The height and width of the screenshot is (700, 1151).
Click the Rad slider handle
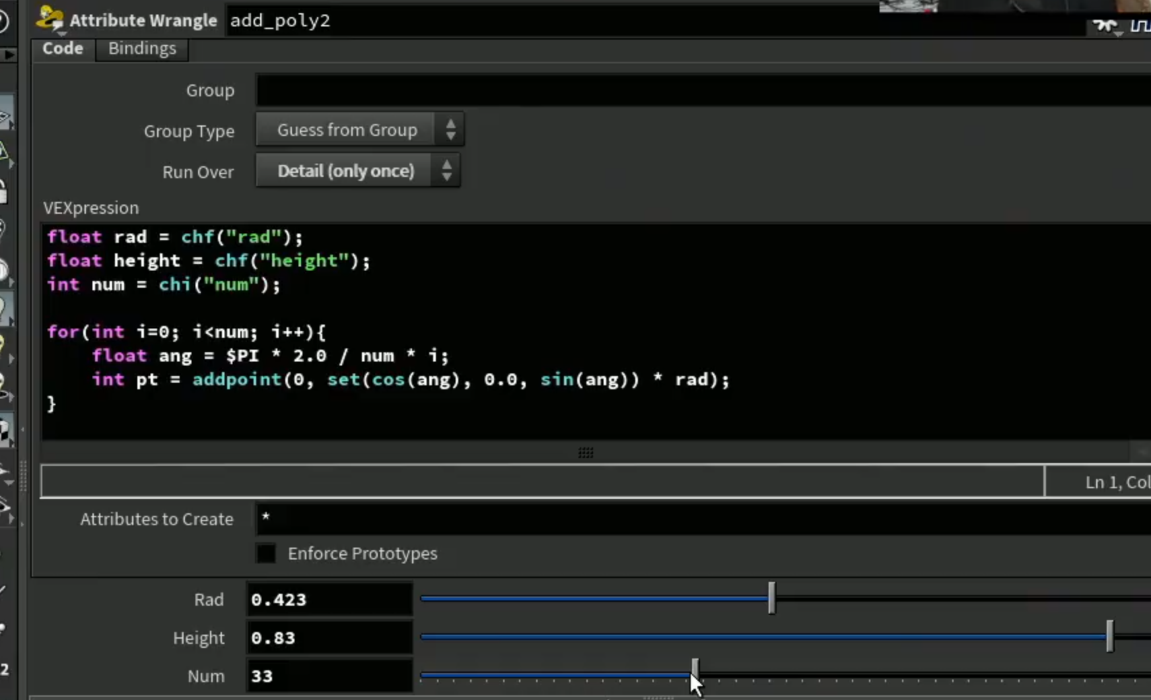click(771, 598)
